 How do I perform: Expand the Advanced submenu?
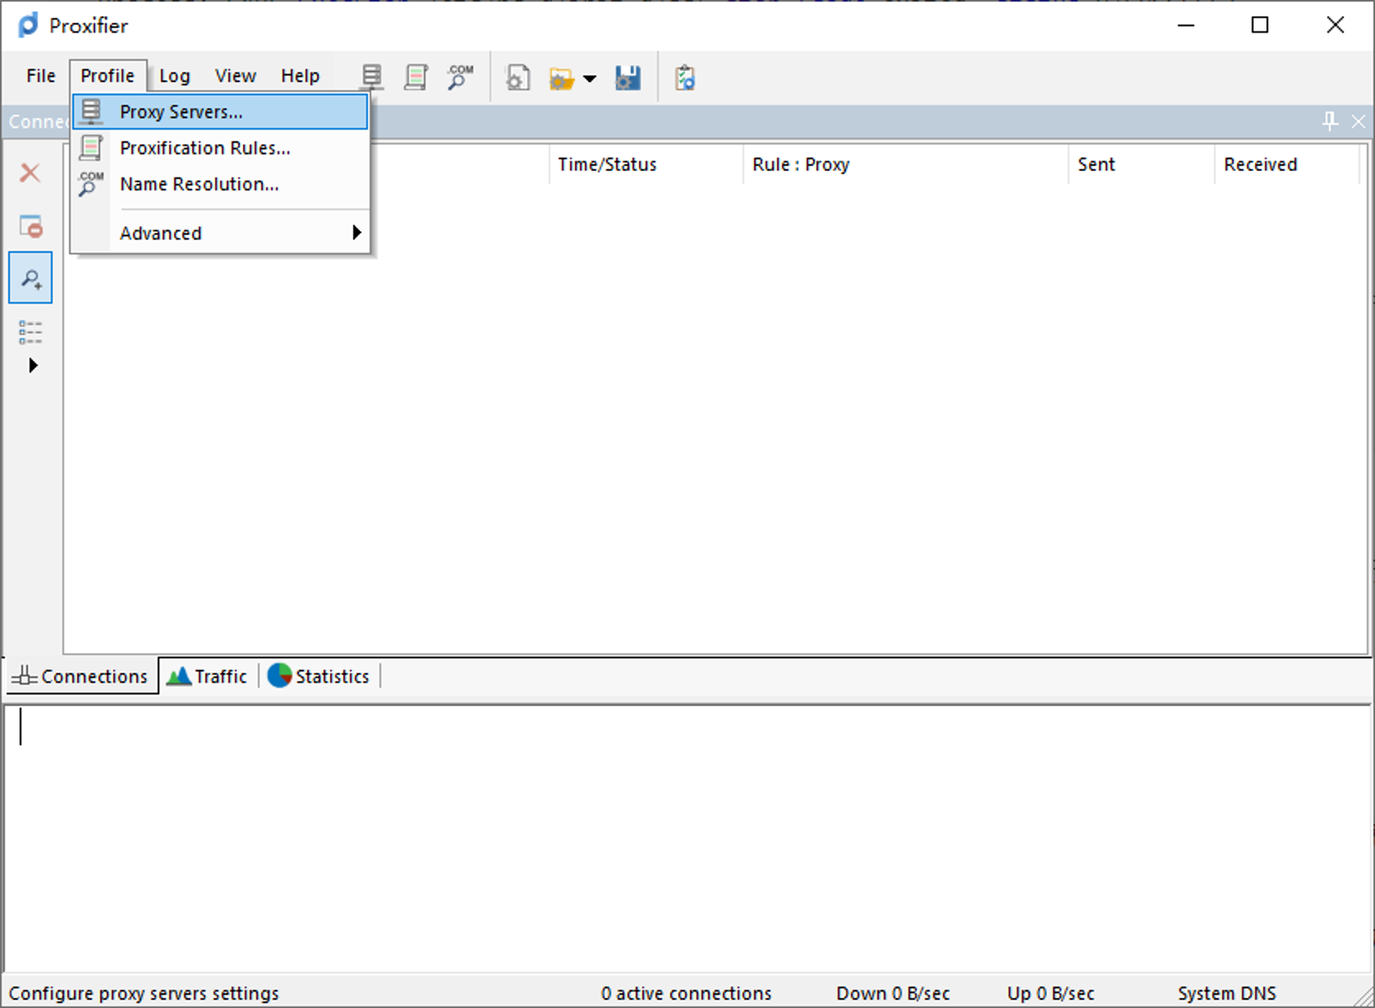pos(220,233)
